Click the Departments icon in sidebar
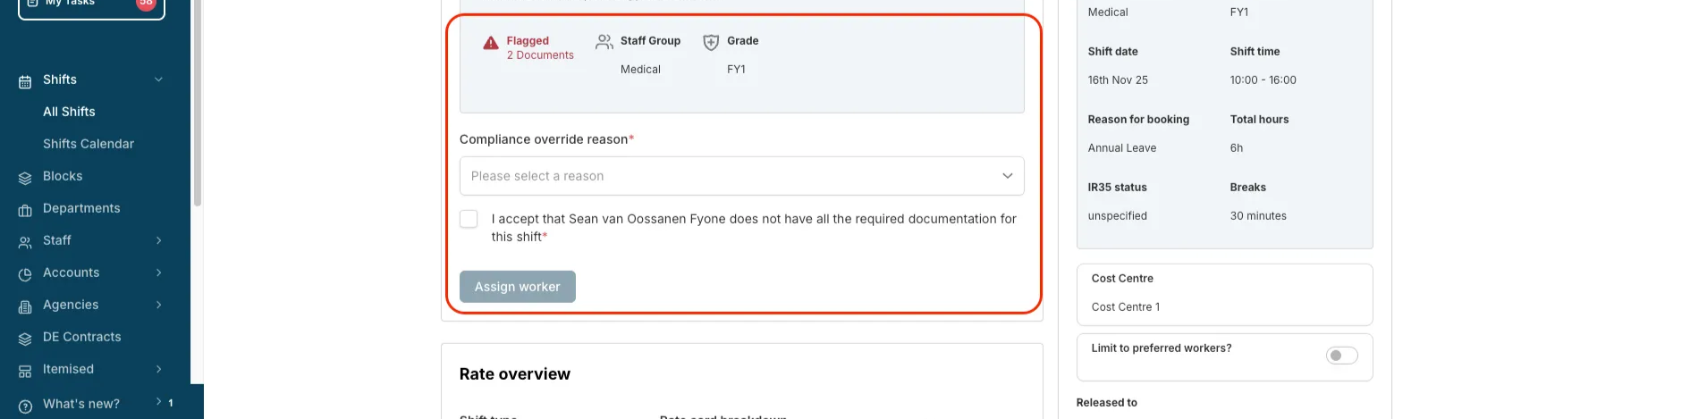This screenshot has width=1690, height=419. click(x=25, y=209)
